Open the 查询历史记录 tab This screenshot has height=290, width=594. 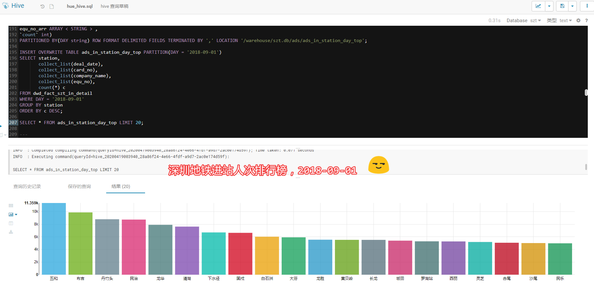pos(27,186)
